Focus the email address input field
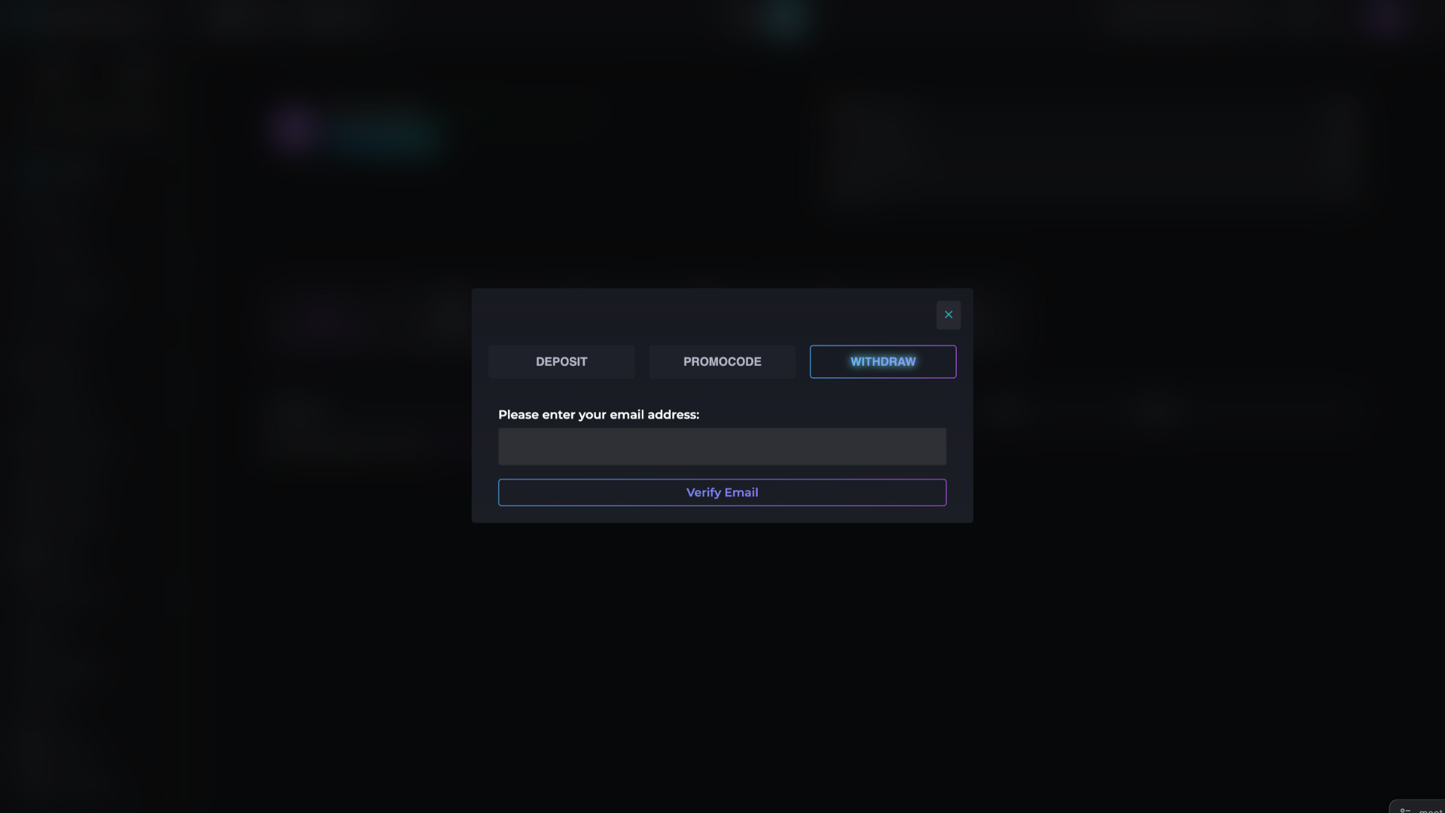Screen dimensions: 1445x813 [722, 446]
